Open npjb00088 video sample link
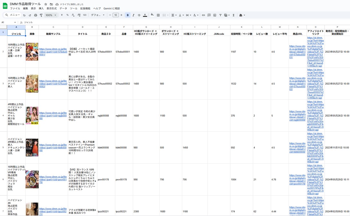The height and width of the screenshot is (216, 350). click(53, 116)
